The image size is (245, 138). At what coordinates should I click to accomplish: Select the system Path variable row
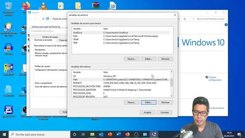pos(121,80)
